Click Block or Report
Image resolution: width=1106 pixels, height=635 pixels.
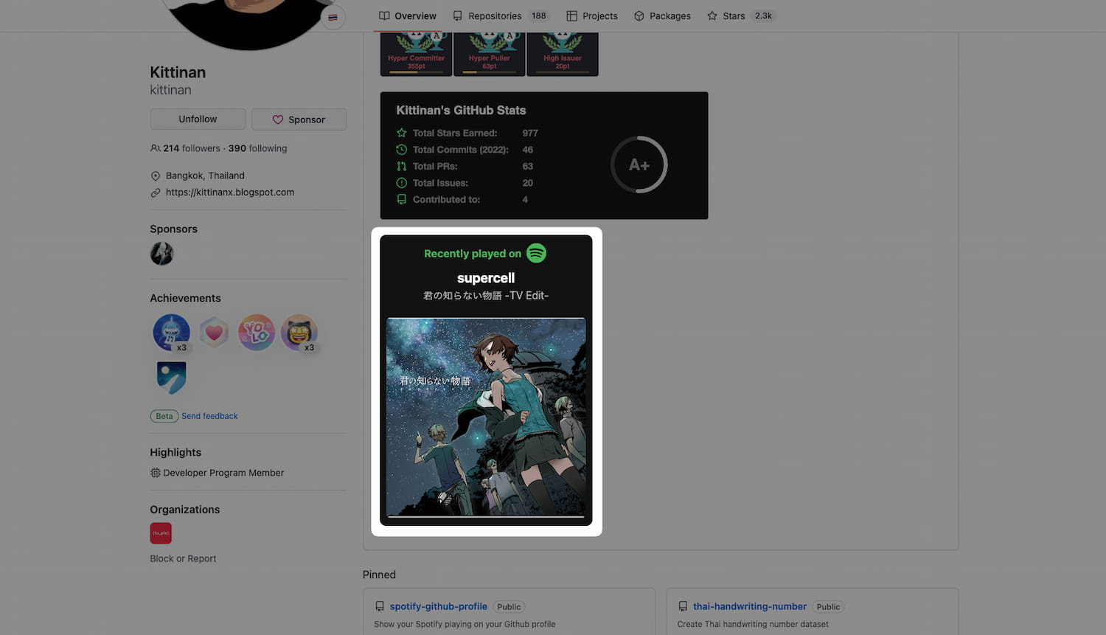tap(183, 559)
